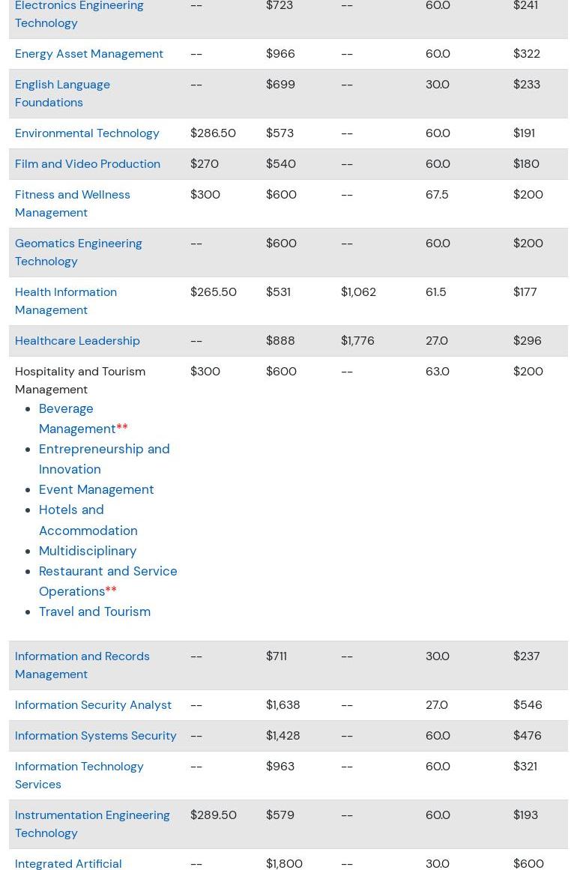577x870 pixels.
Task: Open the Environmental Technology program page
Action: point(87,133)
